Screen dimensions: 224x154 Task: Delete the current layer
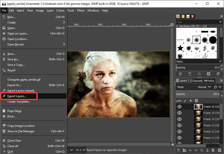(220, 150)
